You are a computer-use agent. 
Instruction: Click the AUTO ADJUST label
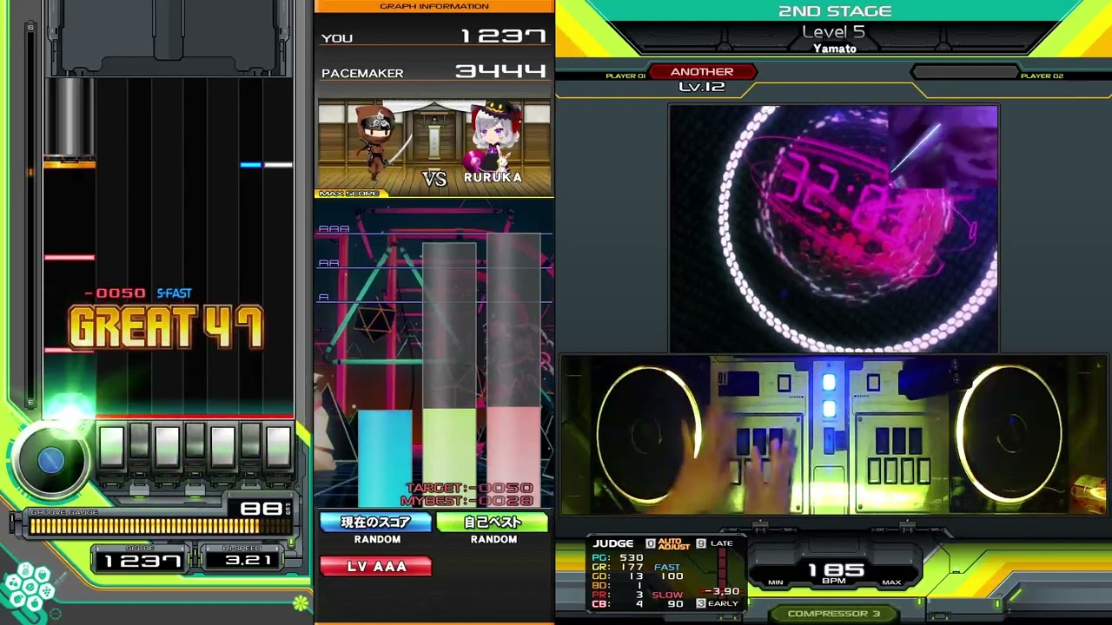[x=674, y=543]
